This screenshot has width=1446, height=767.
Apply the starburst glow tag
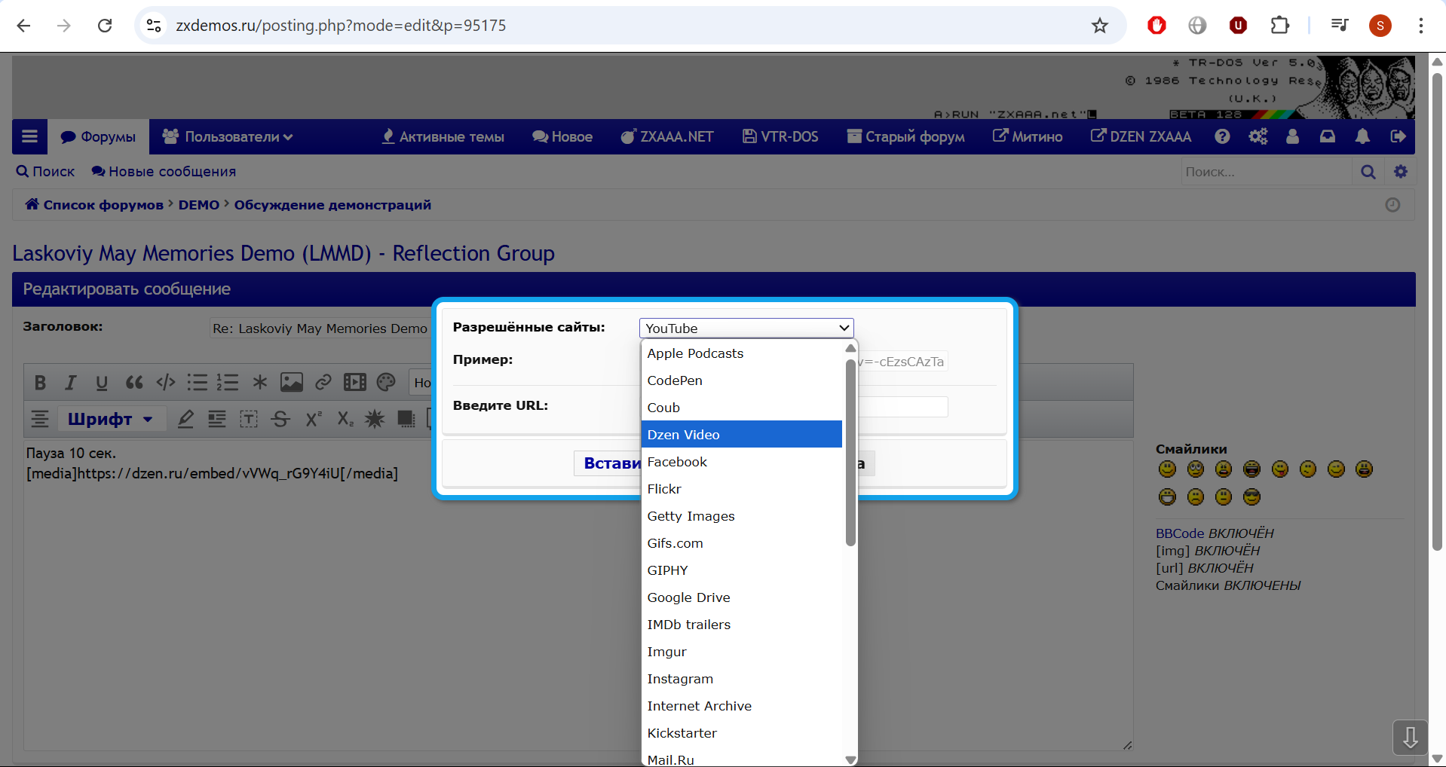tap(375, 419)
